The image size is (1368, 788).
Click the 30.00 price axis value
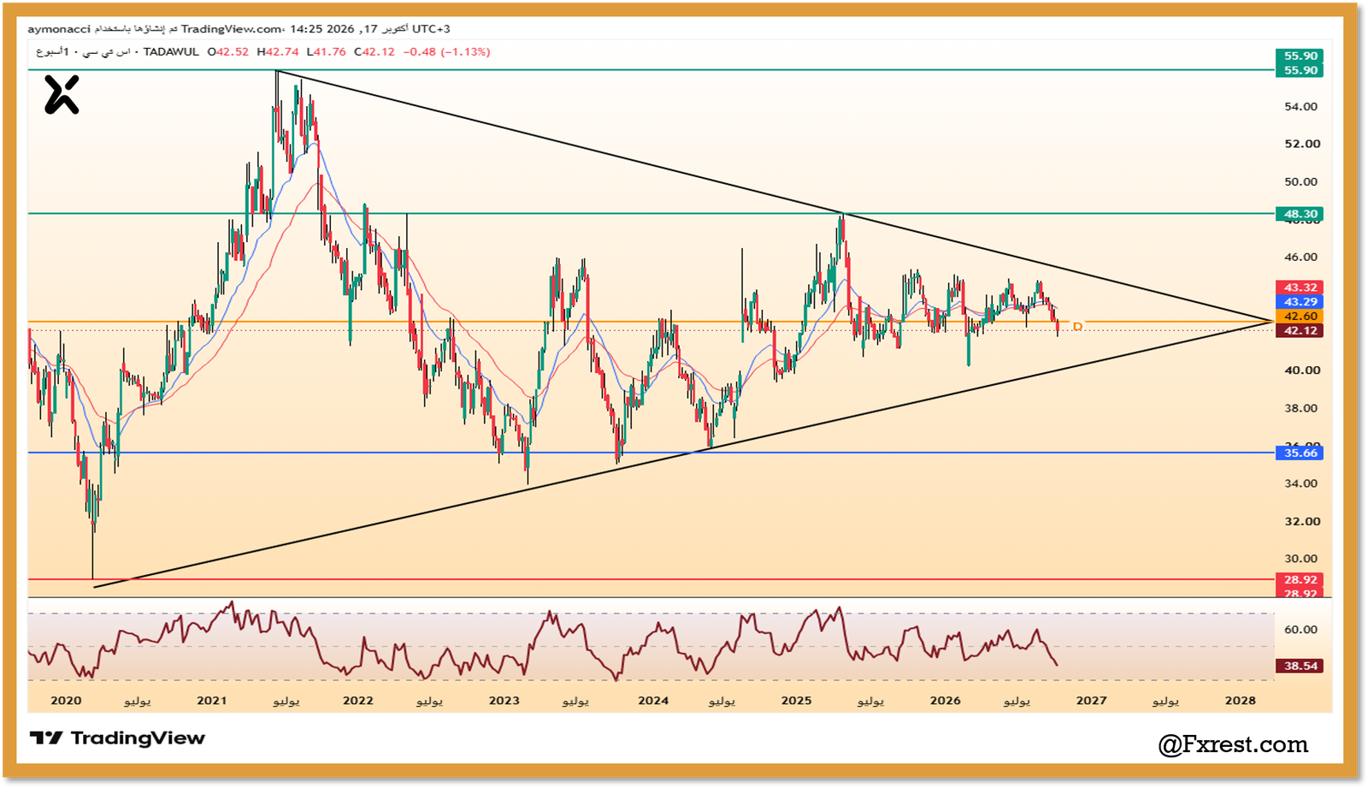[1301, 559]
